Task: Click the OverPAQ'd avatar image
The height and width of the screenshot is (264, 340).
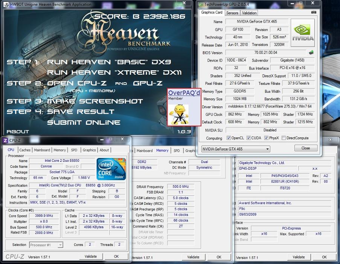Action: (179, 114)
